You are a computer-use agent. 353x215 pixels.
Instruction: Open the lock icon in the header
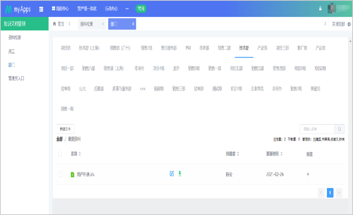tap(320, 9)
